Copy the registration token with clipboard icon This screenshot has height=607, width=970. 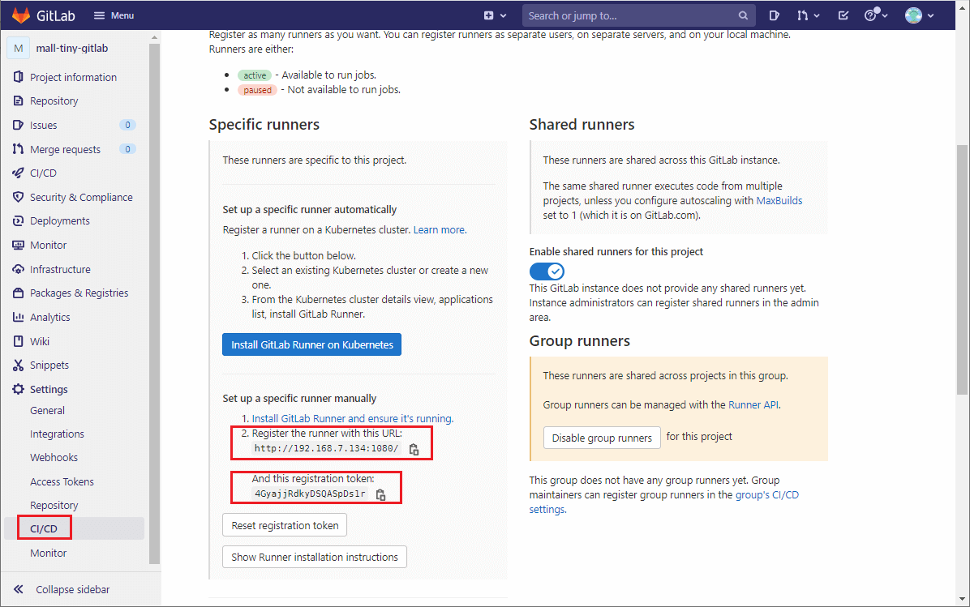380,494
